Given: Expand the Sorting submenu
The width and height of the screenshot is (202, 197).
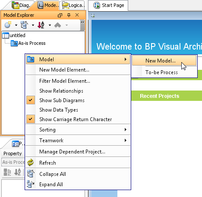Looking at the screenshot, I should [78, 130].
